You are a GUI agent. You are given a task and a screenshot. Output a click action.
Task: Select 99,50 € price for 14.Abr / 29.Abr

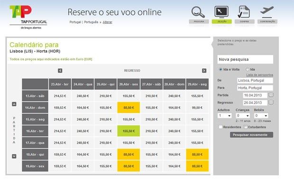click(197, 108)
